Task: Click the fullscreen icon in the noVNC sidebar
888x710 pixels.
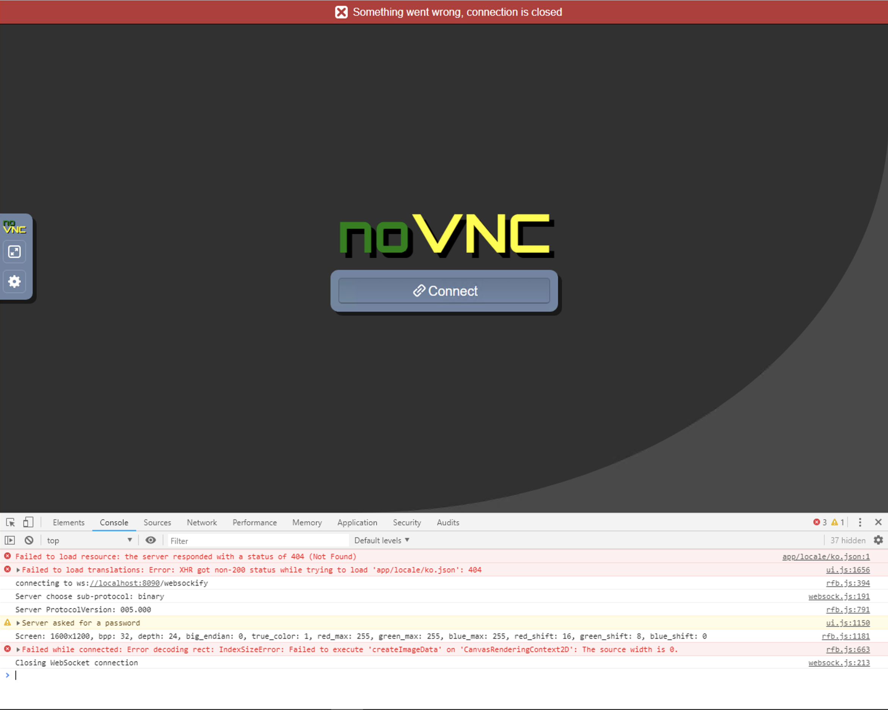Action: [x=14, y=252]
